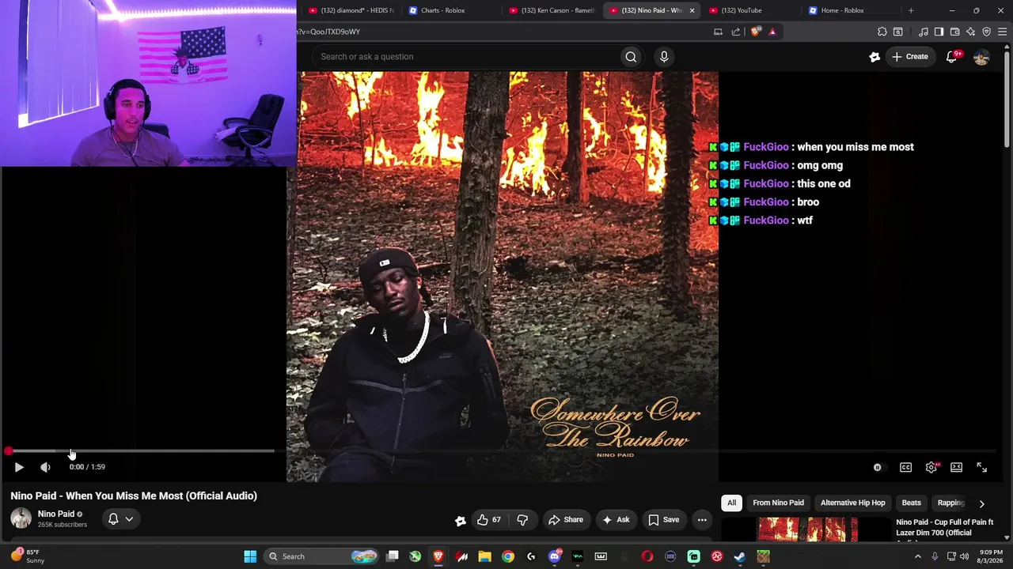Open the Ask button below the video

click(x=616, y=520)
